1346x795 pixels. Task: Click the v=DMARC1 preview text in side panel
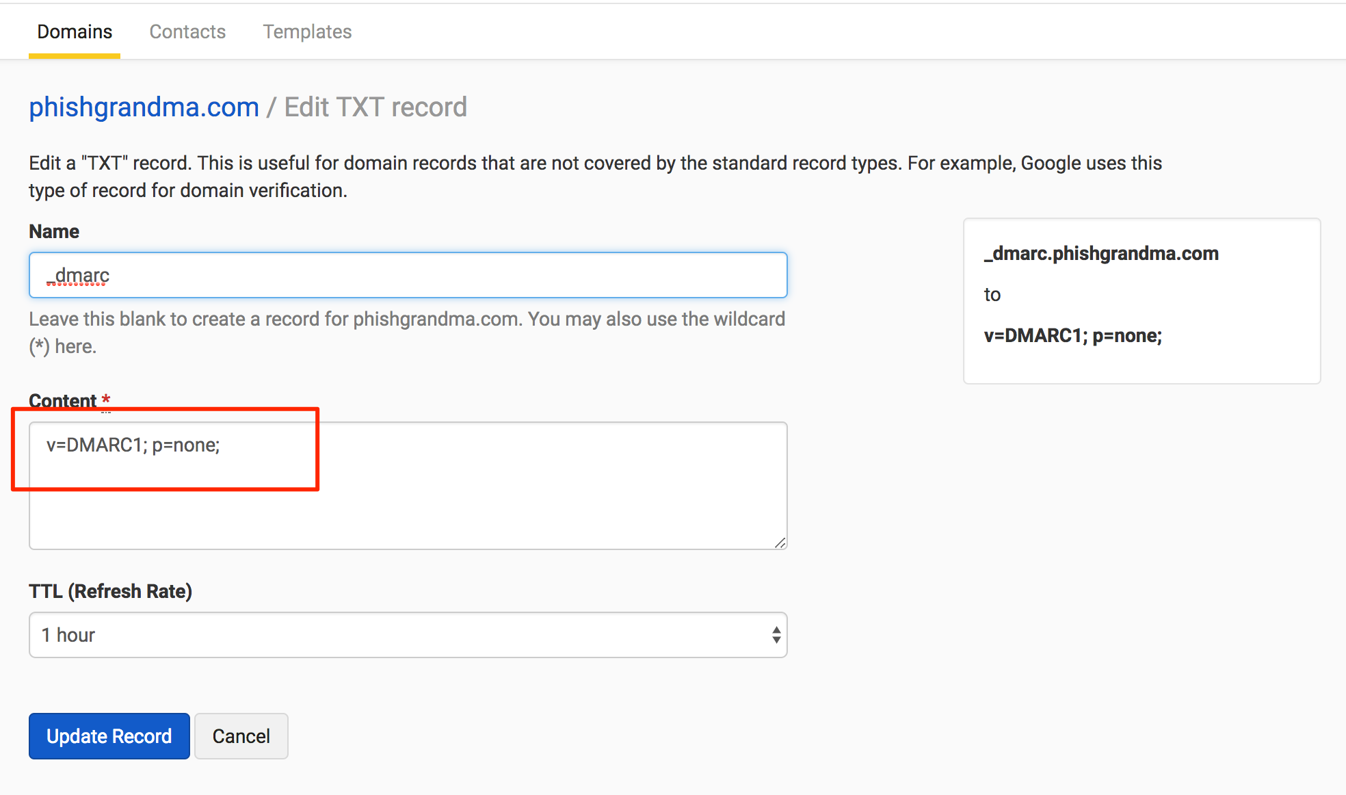pyautogui.click(x=1073, y=336)
